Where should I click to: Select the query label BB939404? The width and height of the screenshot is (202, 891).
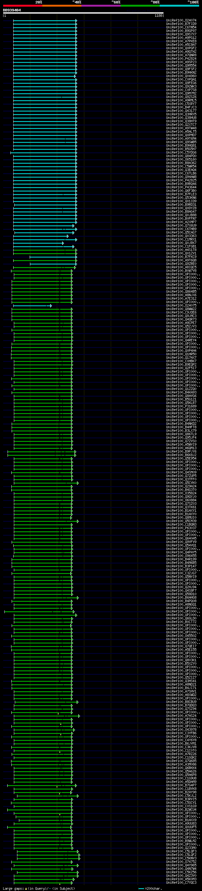point(12,10)
